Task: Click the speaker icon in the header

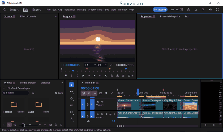Action: (x=210, y=10)
